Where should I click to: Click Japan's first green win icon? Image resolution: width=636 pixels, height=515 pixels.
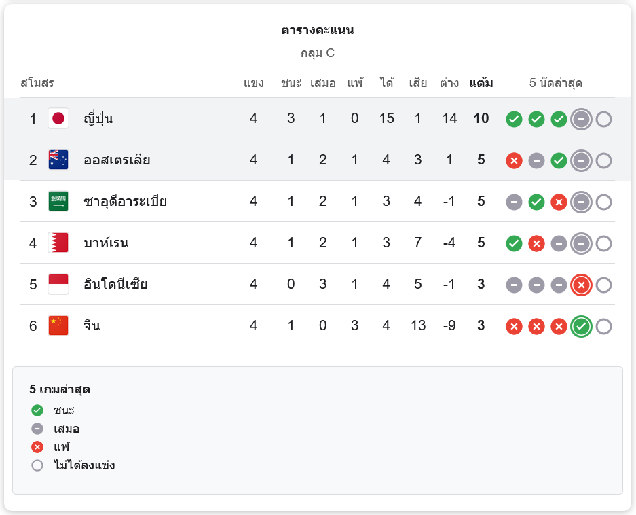pyautogui.click(x=515, y=120)
